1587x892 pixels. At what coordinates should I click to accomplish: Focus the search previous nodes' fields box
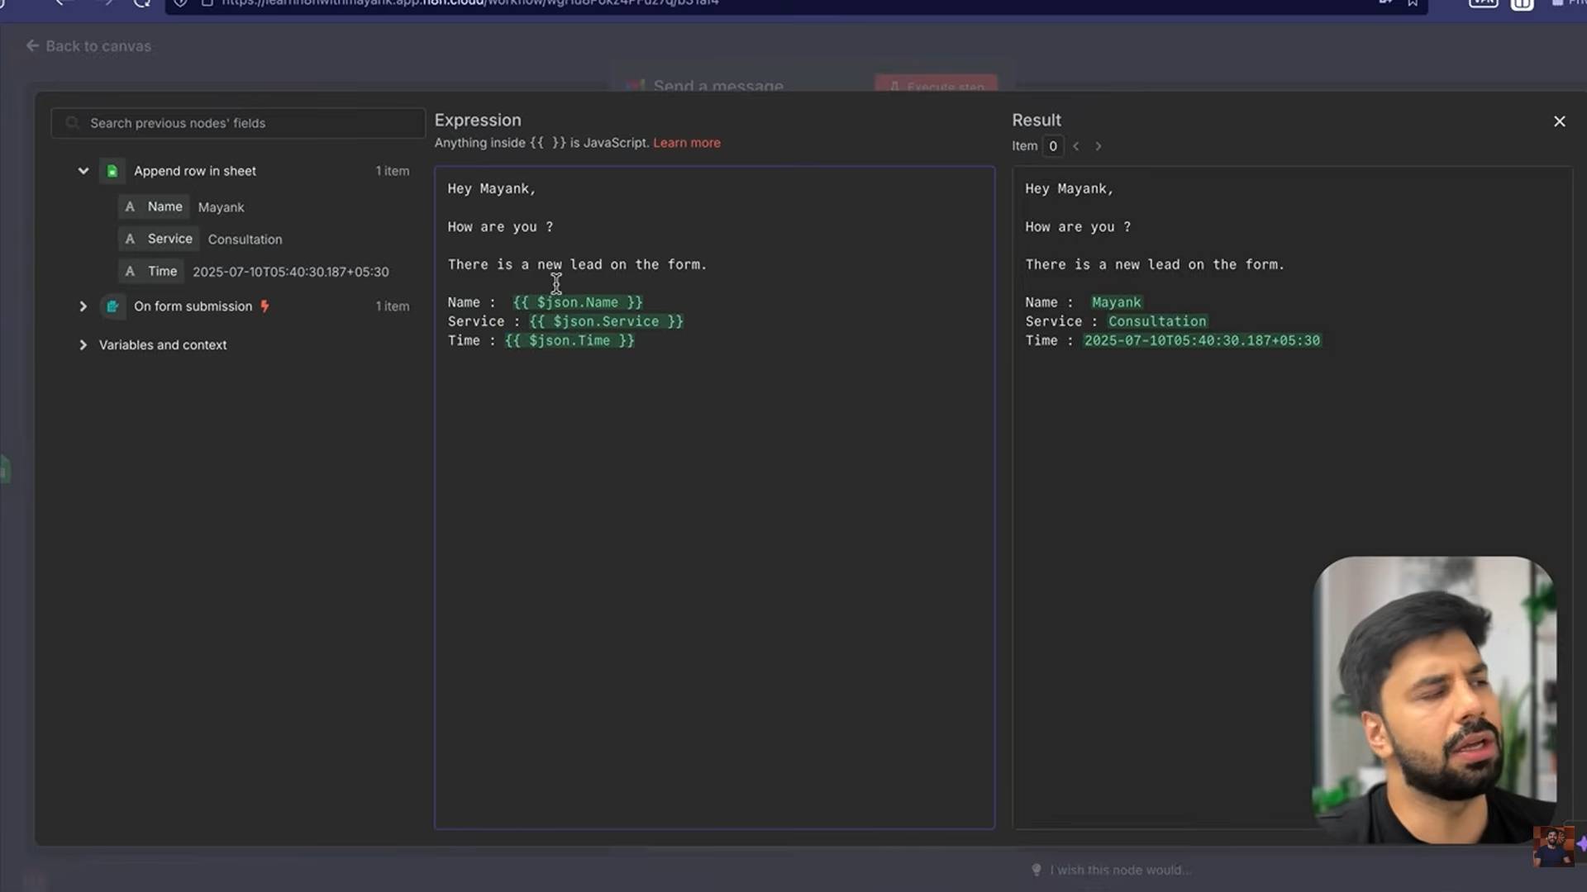coord(238,123)
